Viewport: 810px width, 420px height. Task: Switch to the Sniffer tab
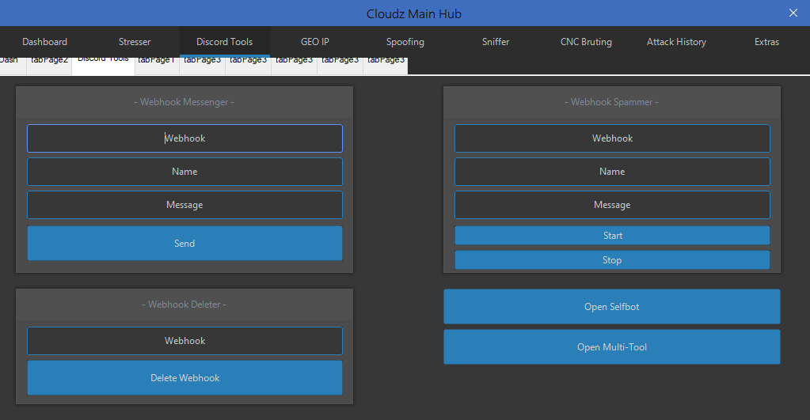coord(496,42)
